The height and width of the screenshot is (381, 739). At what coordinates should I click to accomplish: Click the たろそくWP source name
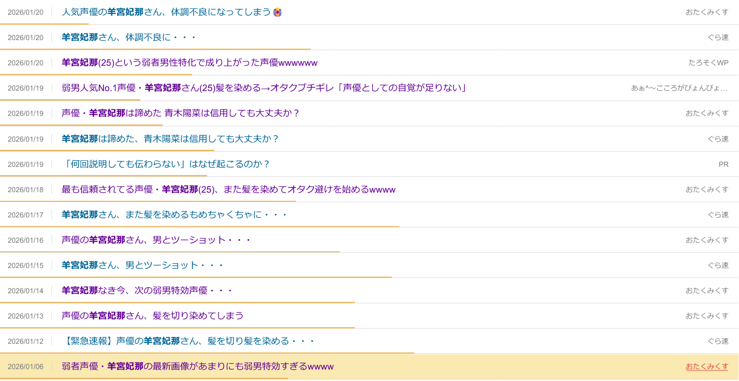coord(708,63)
